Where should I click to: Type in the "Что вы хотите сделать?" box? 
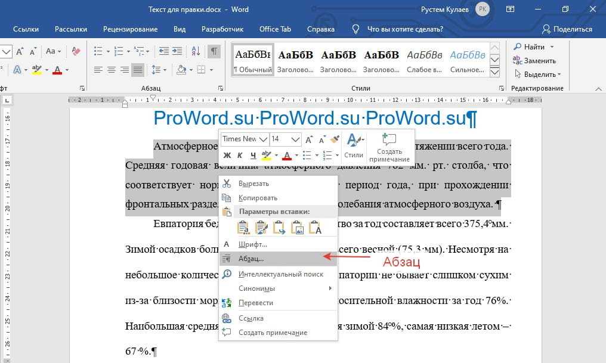click(x=405, y=29)
